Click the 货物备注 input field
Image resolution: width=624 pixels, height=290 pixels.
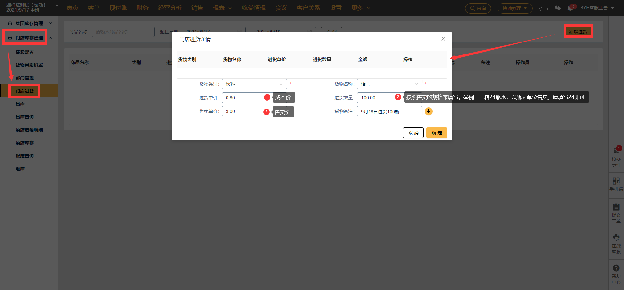[390, 111]
